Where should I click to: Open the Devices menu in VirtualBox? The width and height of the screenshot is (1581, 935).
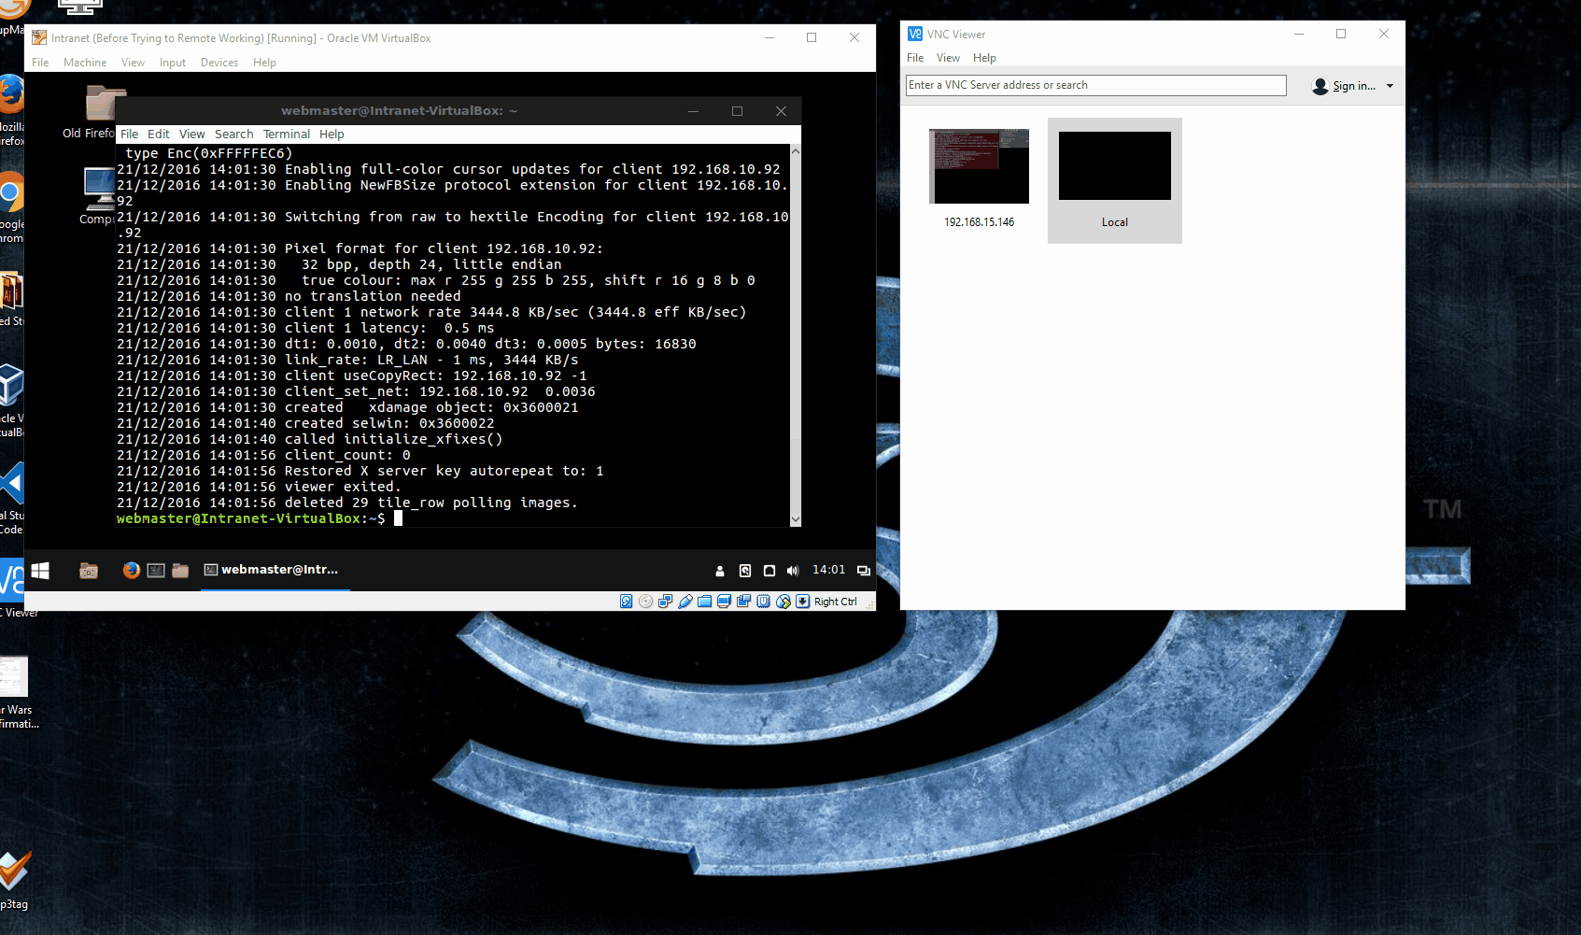pos(219,62)
